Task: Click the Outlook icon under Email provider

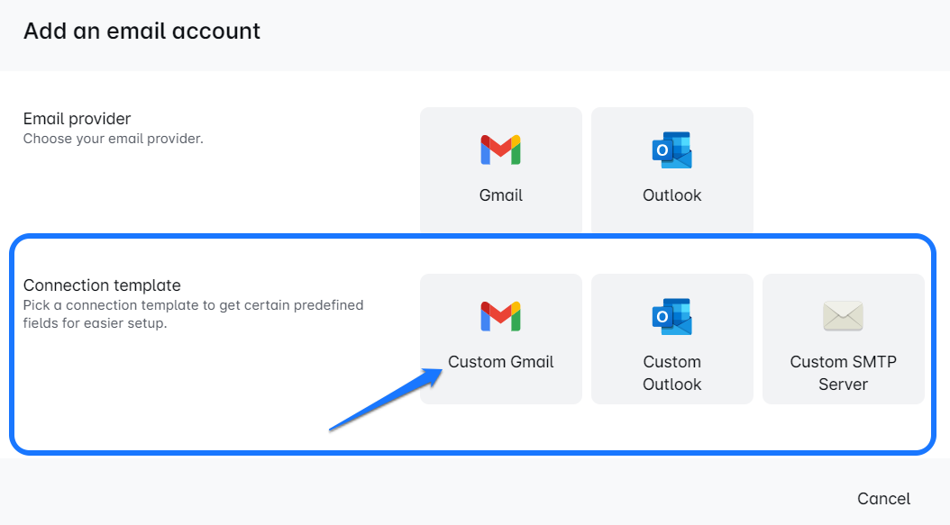Action: (x=671, y=149)
